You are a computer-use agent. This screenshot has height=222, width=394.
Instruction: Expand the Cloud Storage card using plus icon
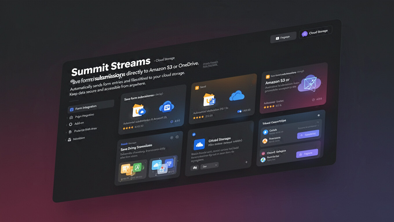[246, 162]
